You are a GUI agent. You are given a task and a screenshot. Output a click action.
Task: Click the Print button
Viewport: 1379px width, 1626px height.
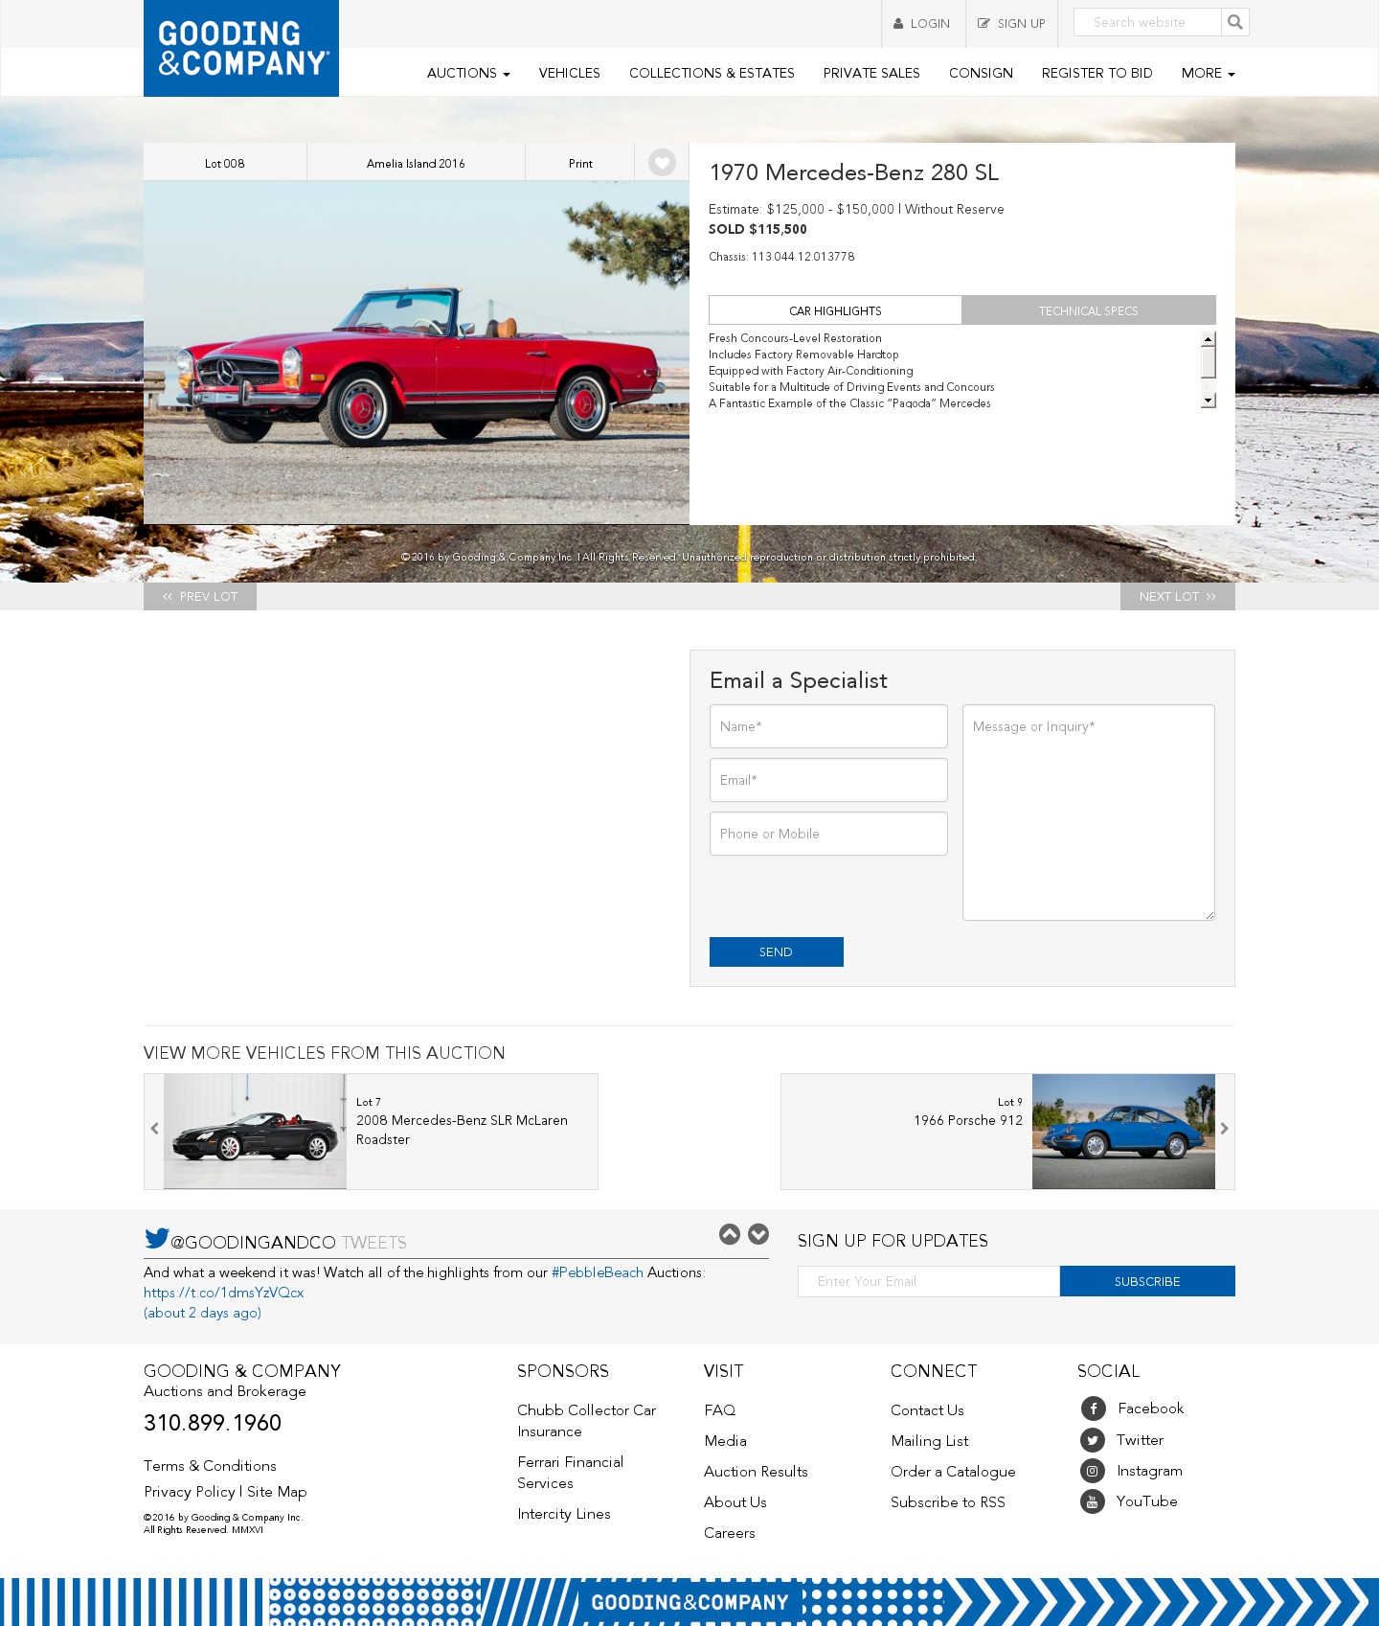click(580, 163)
